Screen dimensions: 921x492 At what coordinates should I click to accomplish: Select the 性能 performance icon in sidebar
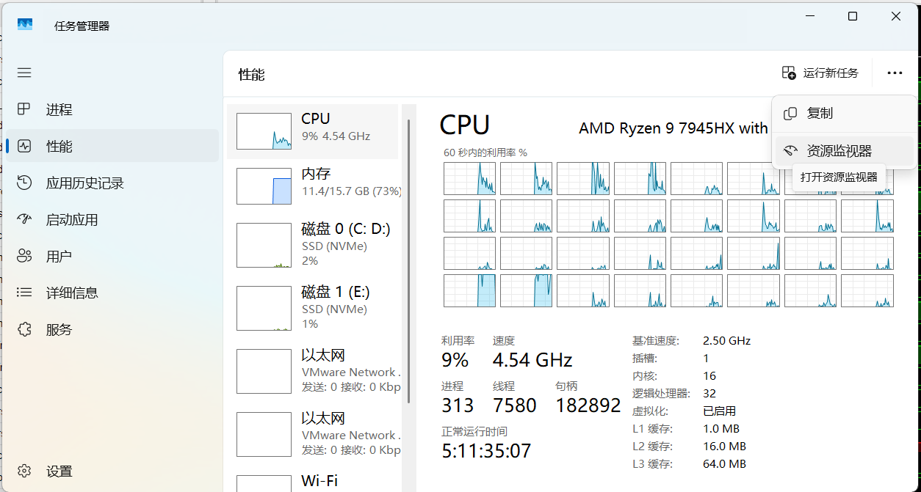click(24, 146)
